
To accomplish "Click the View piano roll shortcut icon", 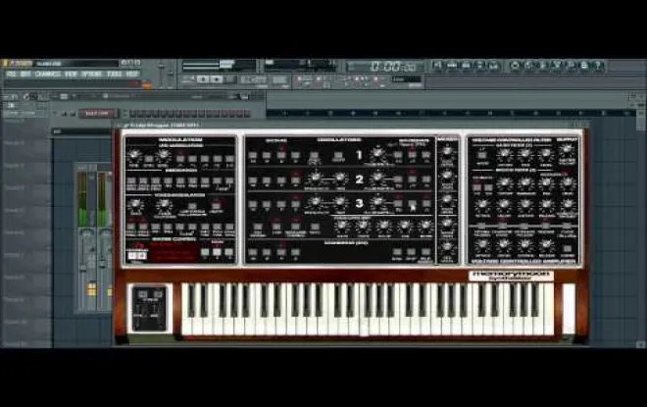I will [x=466, y=66].
